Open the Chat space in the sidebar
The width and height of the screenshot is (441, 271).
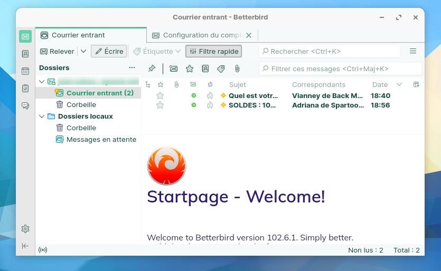[25, 106]
